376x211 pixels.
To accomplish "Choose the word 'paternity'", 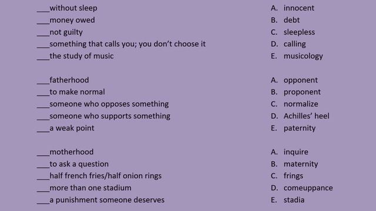I will 300,128.
